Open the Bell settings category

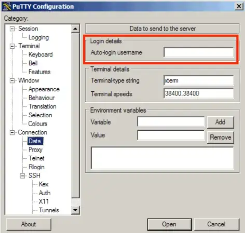coord(33,63)
